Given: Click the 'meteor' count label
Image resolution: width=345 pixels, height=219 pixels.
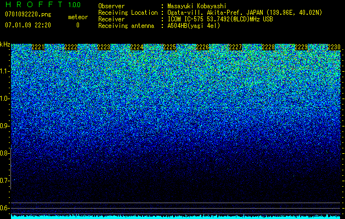Looking at the screenshot, I should 78,17.
